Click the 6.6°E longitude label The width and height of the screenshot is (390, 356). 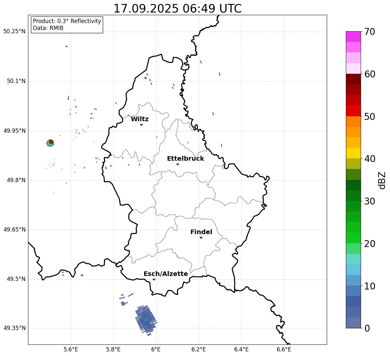[284, 349]
